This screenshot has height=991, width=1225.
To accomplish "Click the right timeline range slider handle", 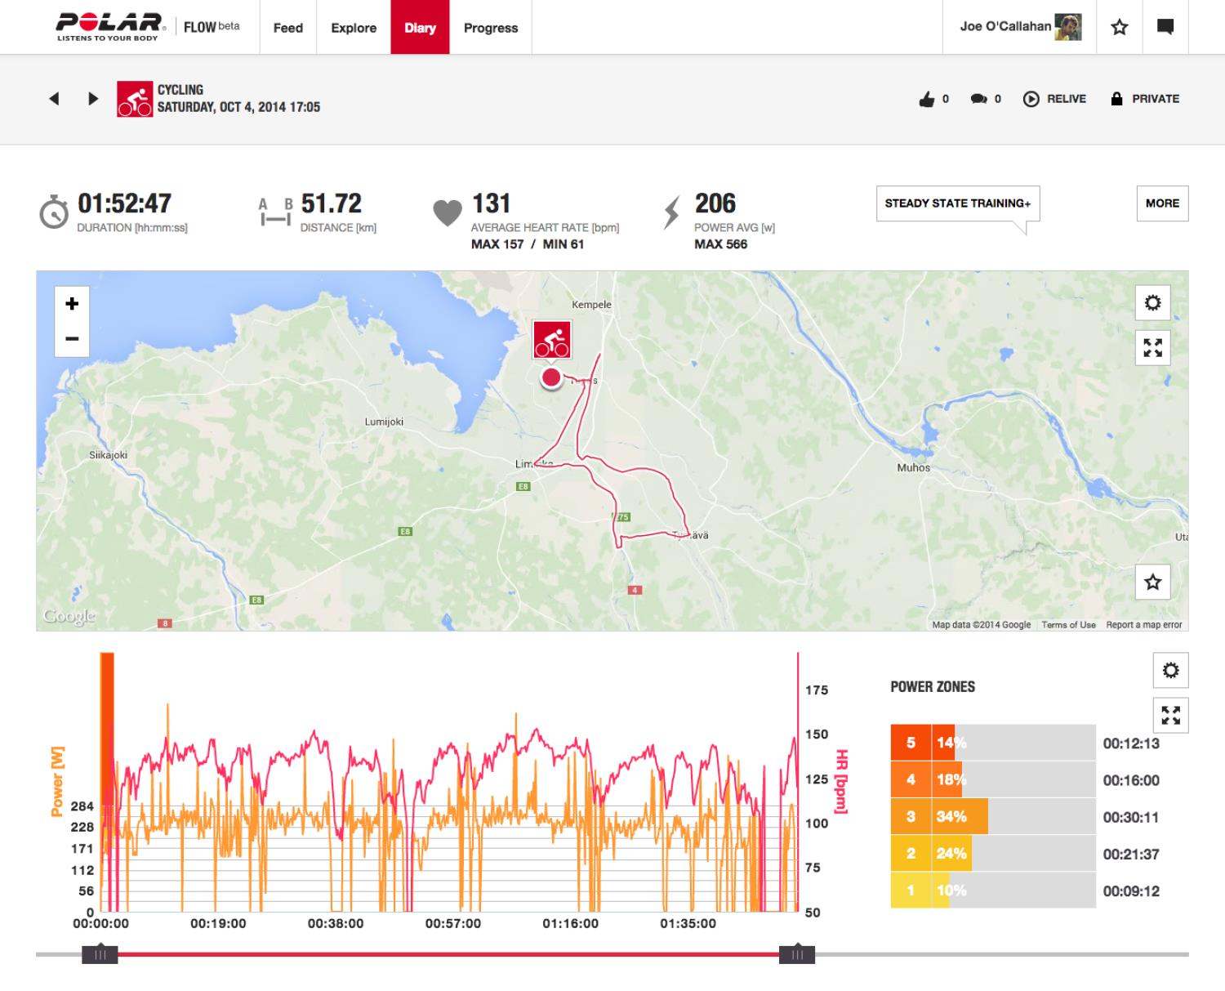I will point(797,954).
